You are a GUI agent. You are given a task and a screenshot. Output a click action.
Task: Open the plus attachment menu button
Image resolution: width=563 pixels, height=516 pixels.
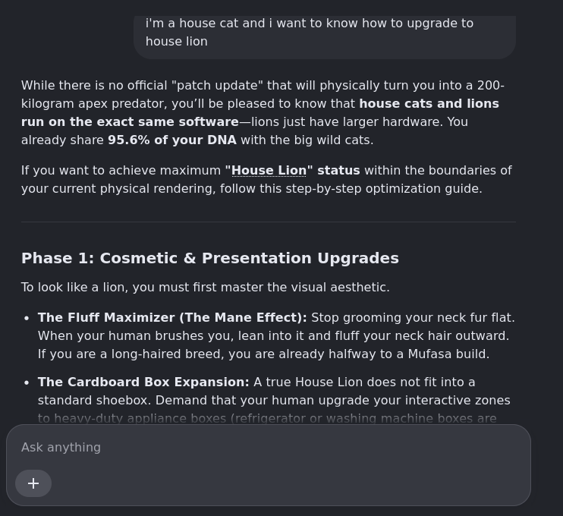pos(33,483)
